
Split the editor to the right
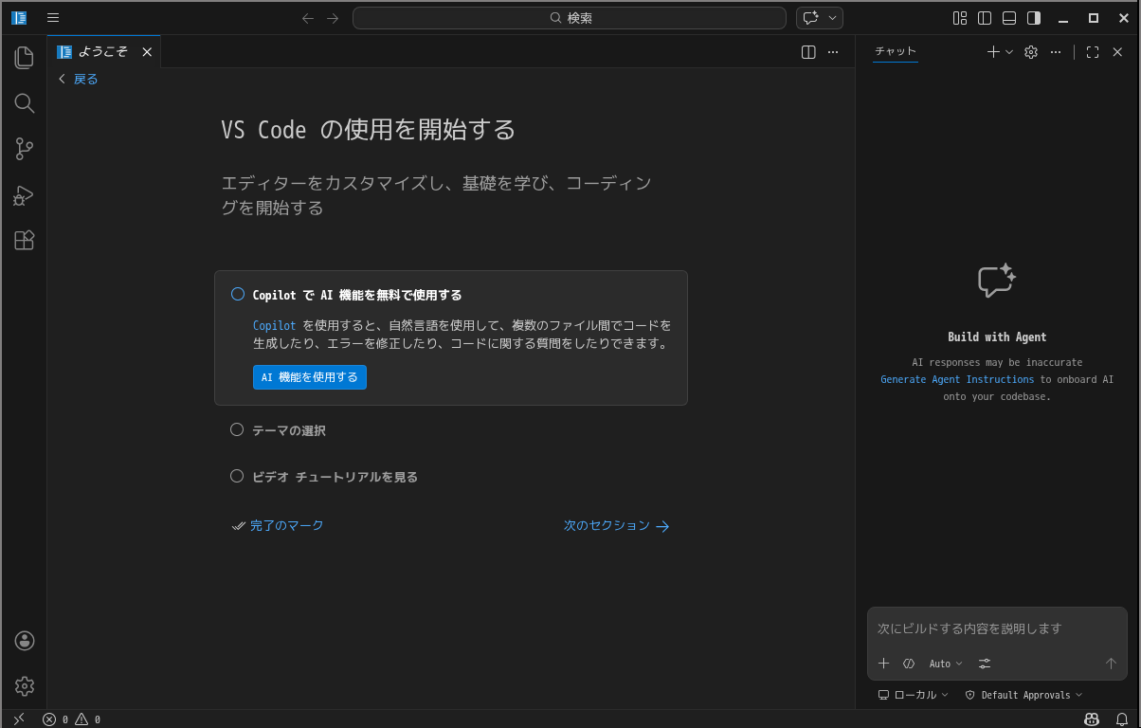(x=808, y=52)
